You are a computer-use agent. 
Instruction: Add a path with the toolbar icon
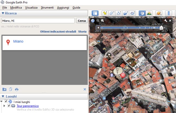(119, 13)
